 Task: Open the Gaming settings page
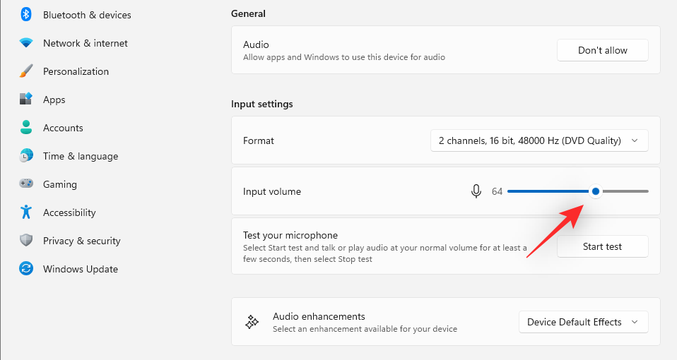coord(60,184)
